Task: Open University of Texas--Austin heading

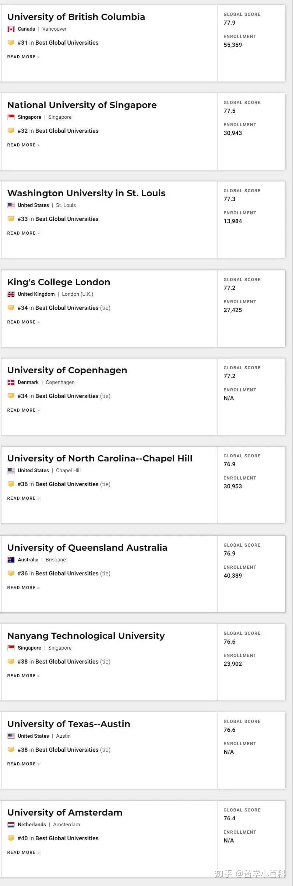Action: [x=69, y=724]
